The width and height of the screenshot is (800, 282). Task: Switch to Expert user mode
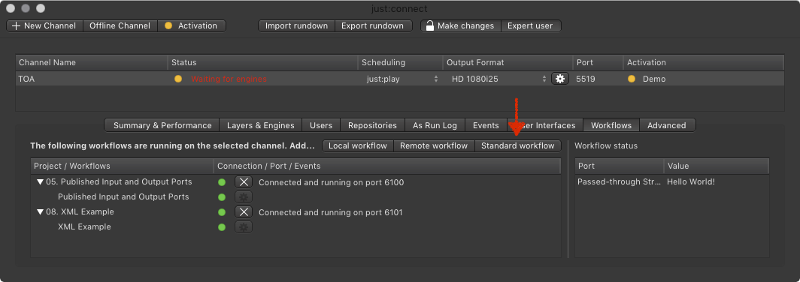531,26
